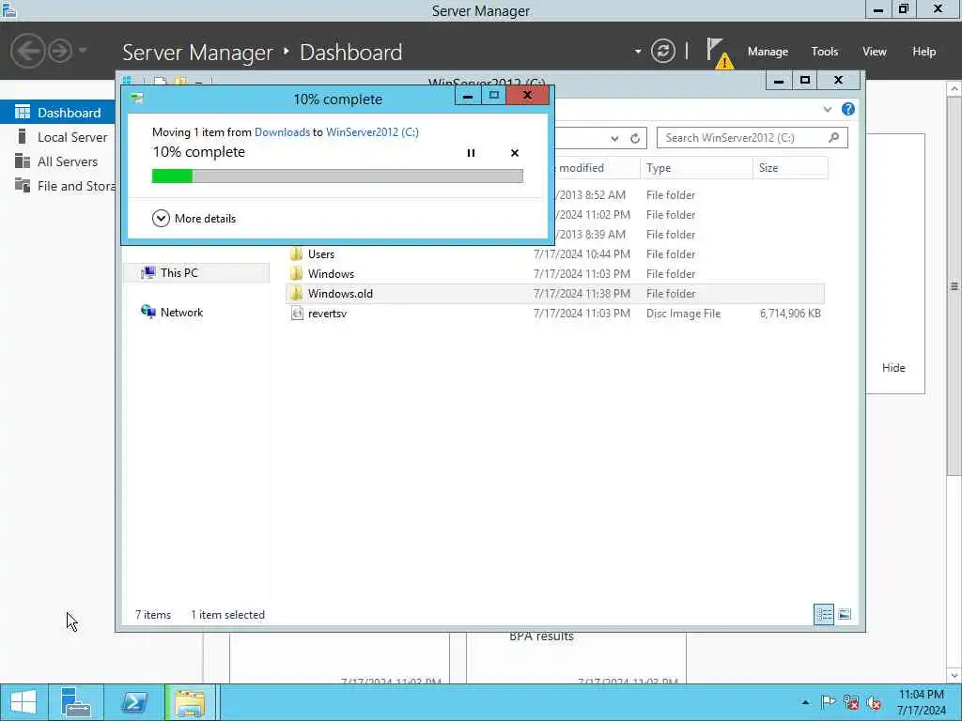962x721 pixels.
Task: Open the Help menu
Action: 924,52
